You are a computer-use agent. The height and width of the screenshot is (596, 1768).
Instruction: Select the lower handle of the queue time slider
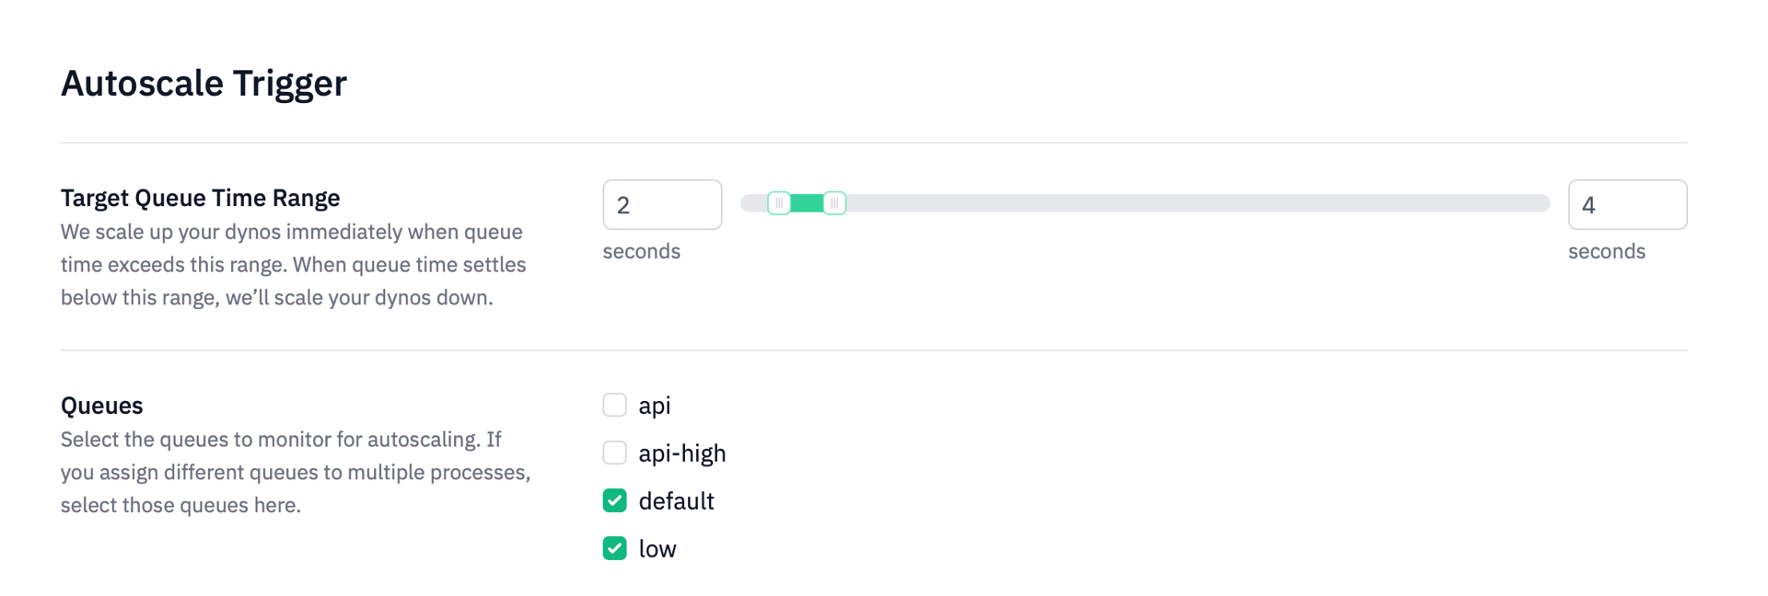click(x=780, y=202)
